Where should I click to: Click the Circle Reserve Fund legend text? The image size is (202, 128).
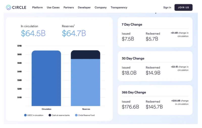tap(86, 115)
